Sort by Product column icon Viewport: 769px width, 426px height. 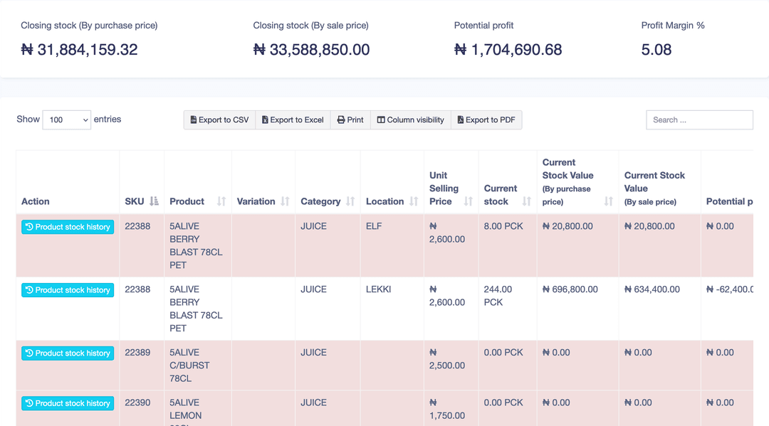(x=221, y=201)
